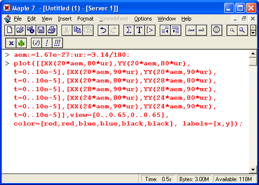This screenshot has height=185, width=259.
Task: Click the scroll-up arrow of the worksheet
Action: (x=253, y=53)
